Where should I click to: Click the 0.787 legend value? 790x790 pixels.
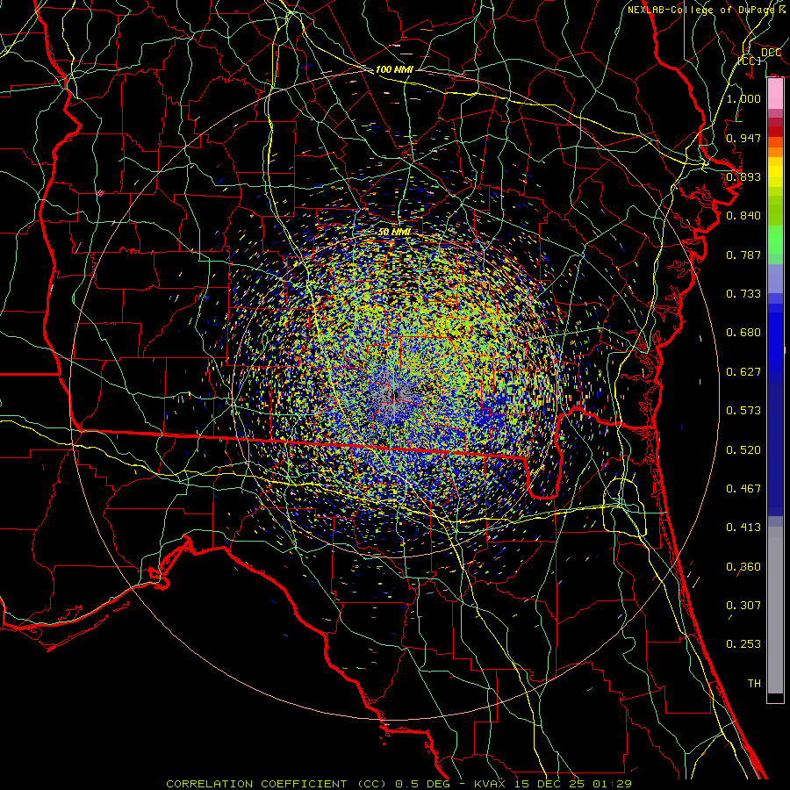(x=743, y=255)
